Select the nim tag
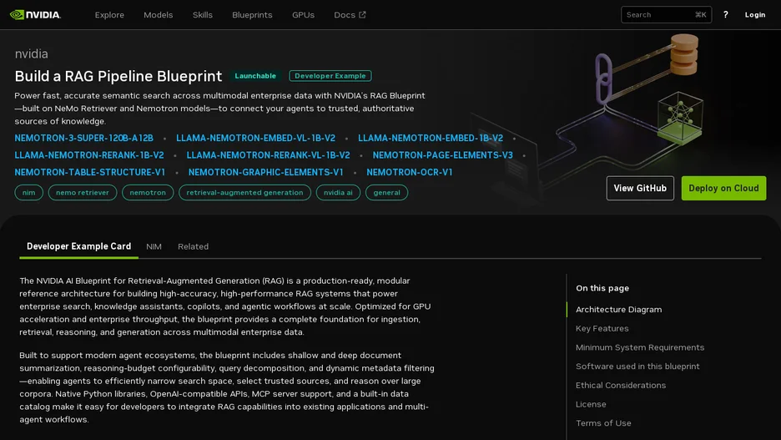 (29, 192)
